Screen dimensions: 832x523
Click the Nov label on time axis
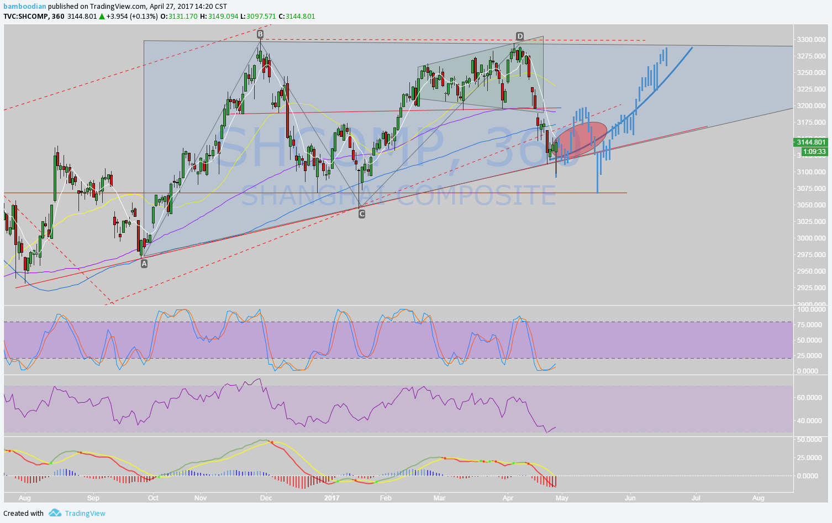[x=201, y=498]
